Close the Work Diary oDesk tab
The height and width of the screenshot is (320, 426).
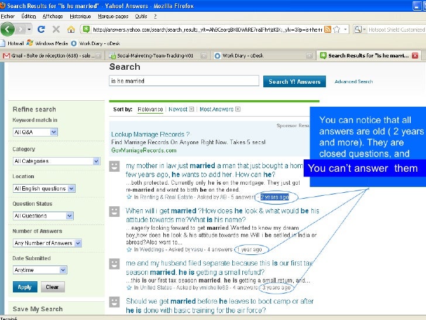tap(309, 56)
